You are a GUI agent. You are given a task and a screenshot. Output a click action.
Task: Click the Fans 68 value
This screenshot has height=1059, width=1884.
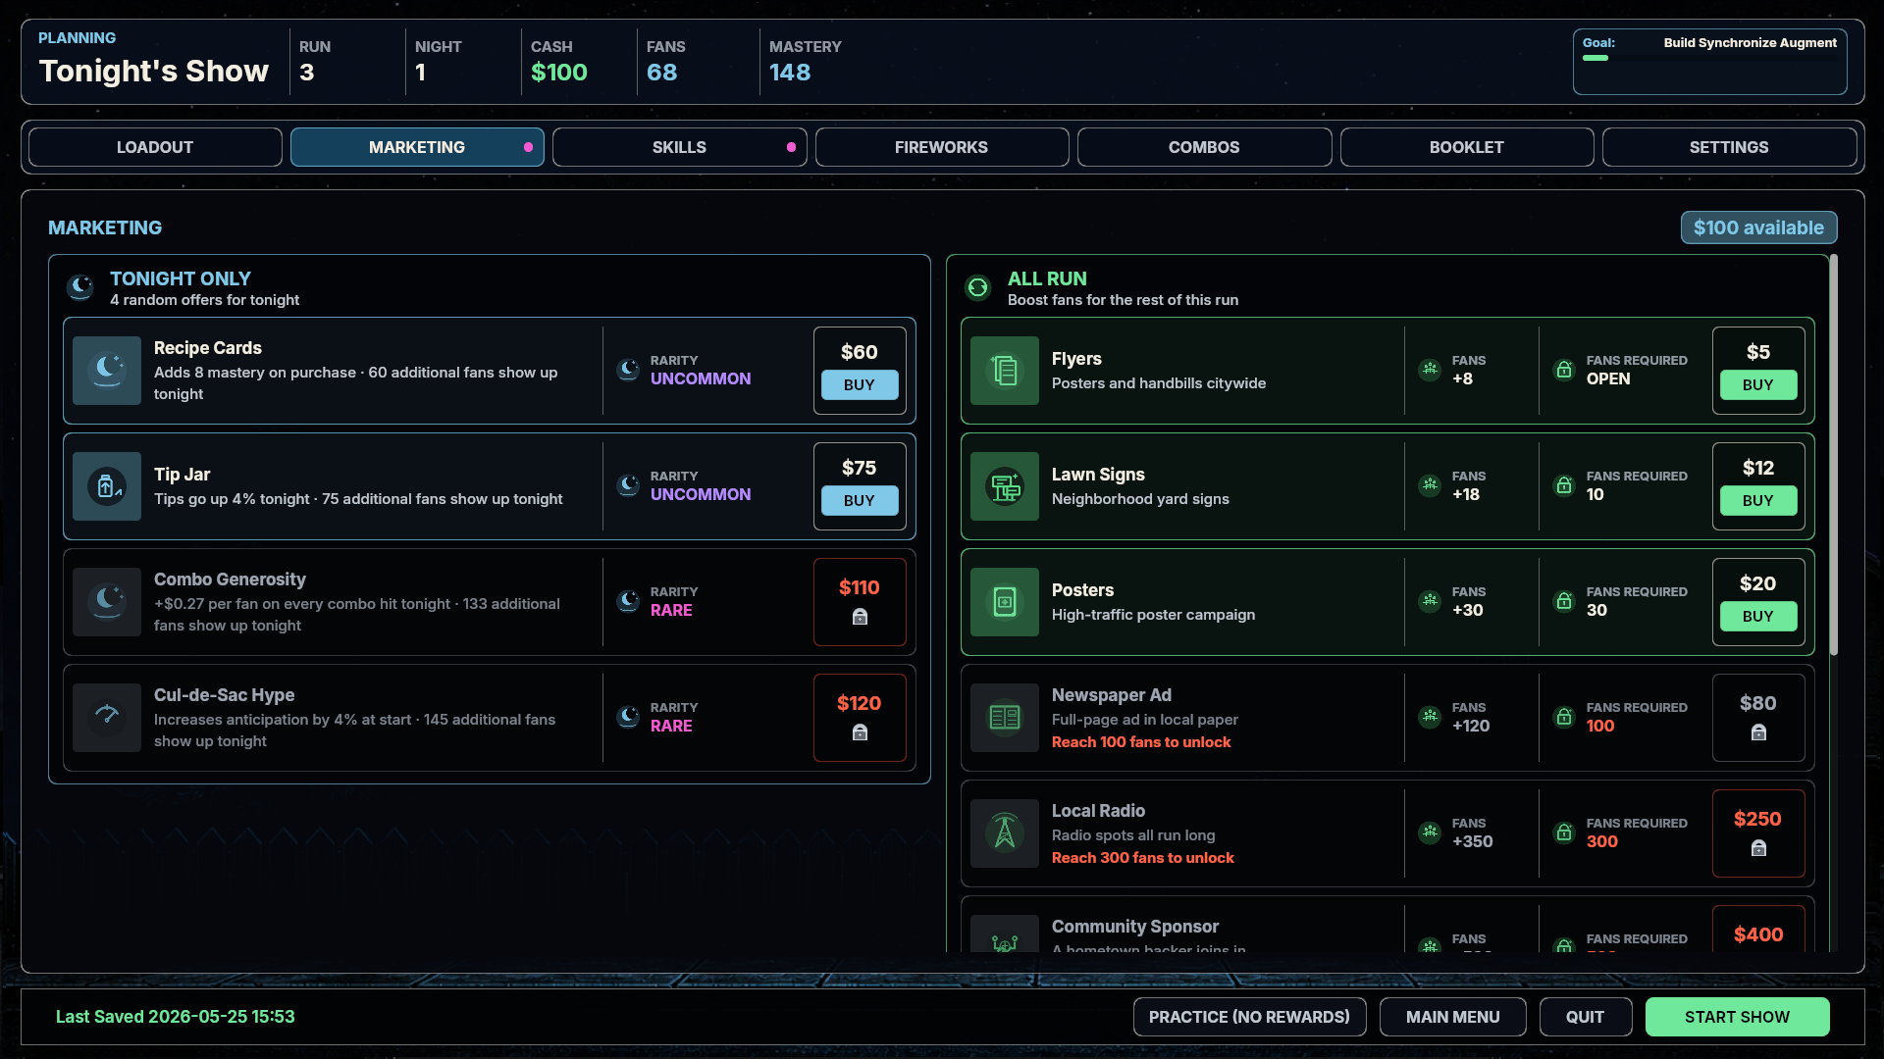coord(661,73)
